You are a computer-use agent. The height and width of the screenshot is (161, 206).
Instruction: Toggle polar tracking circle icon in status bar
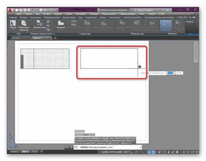[x=136, y=152]
